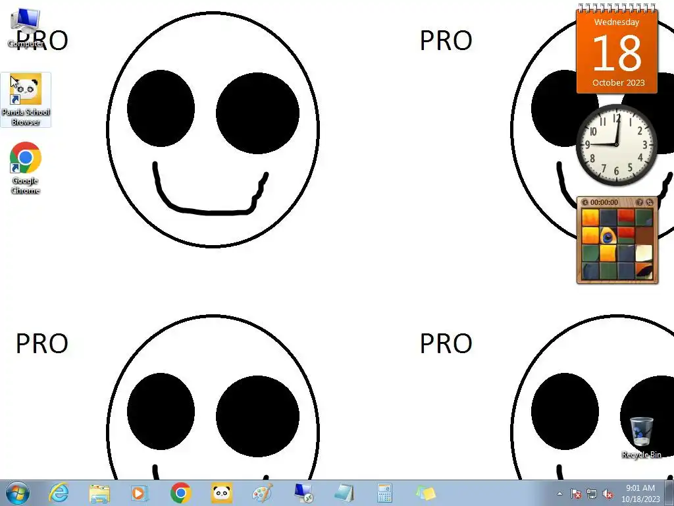Screen dimensions: 674x506
Task: Open Notepad from the taskbar
Action: click(x=344, y=493)
